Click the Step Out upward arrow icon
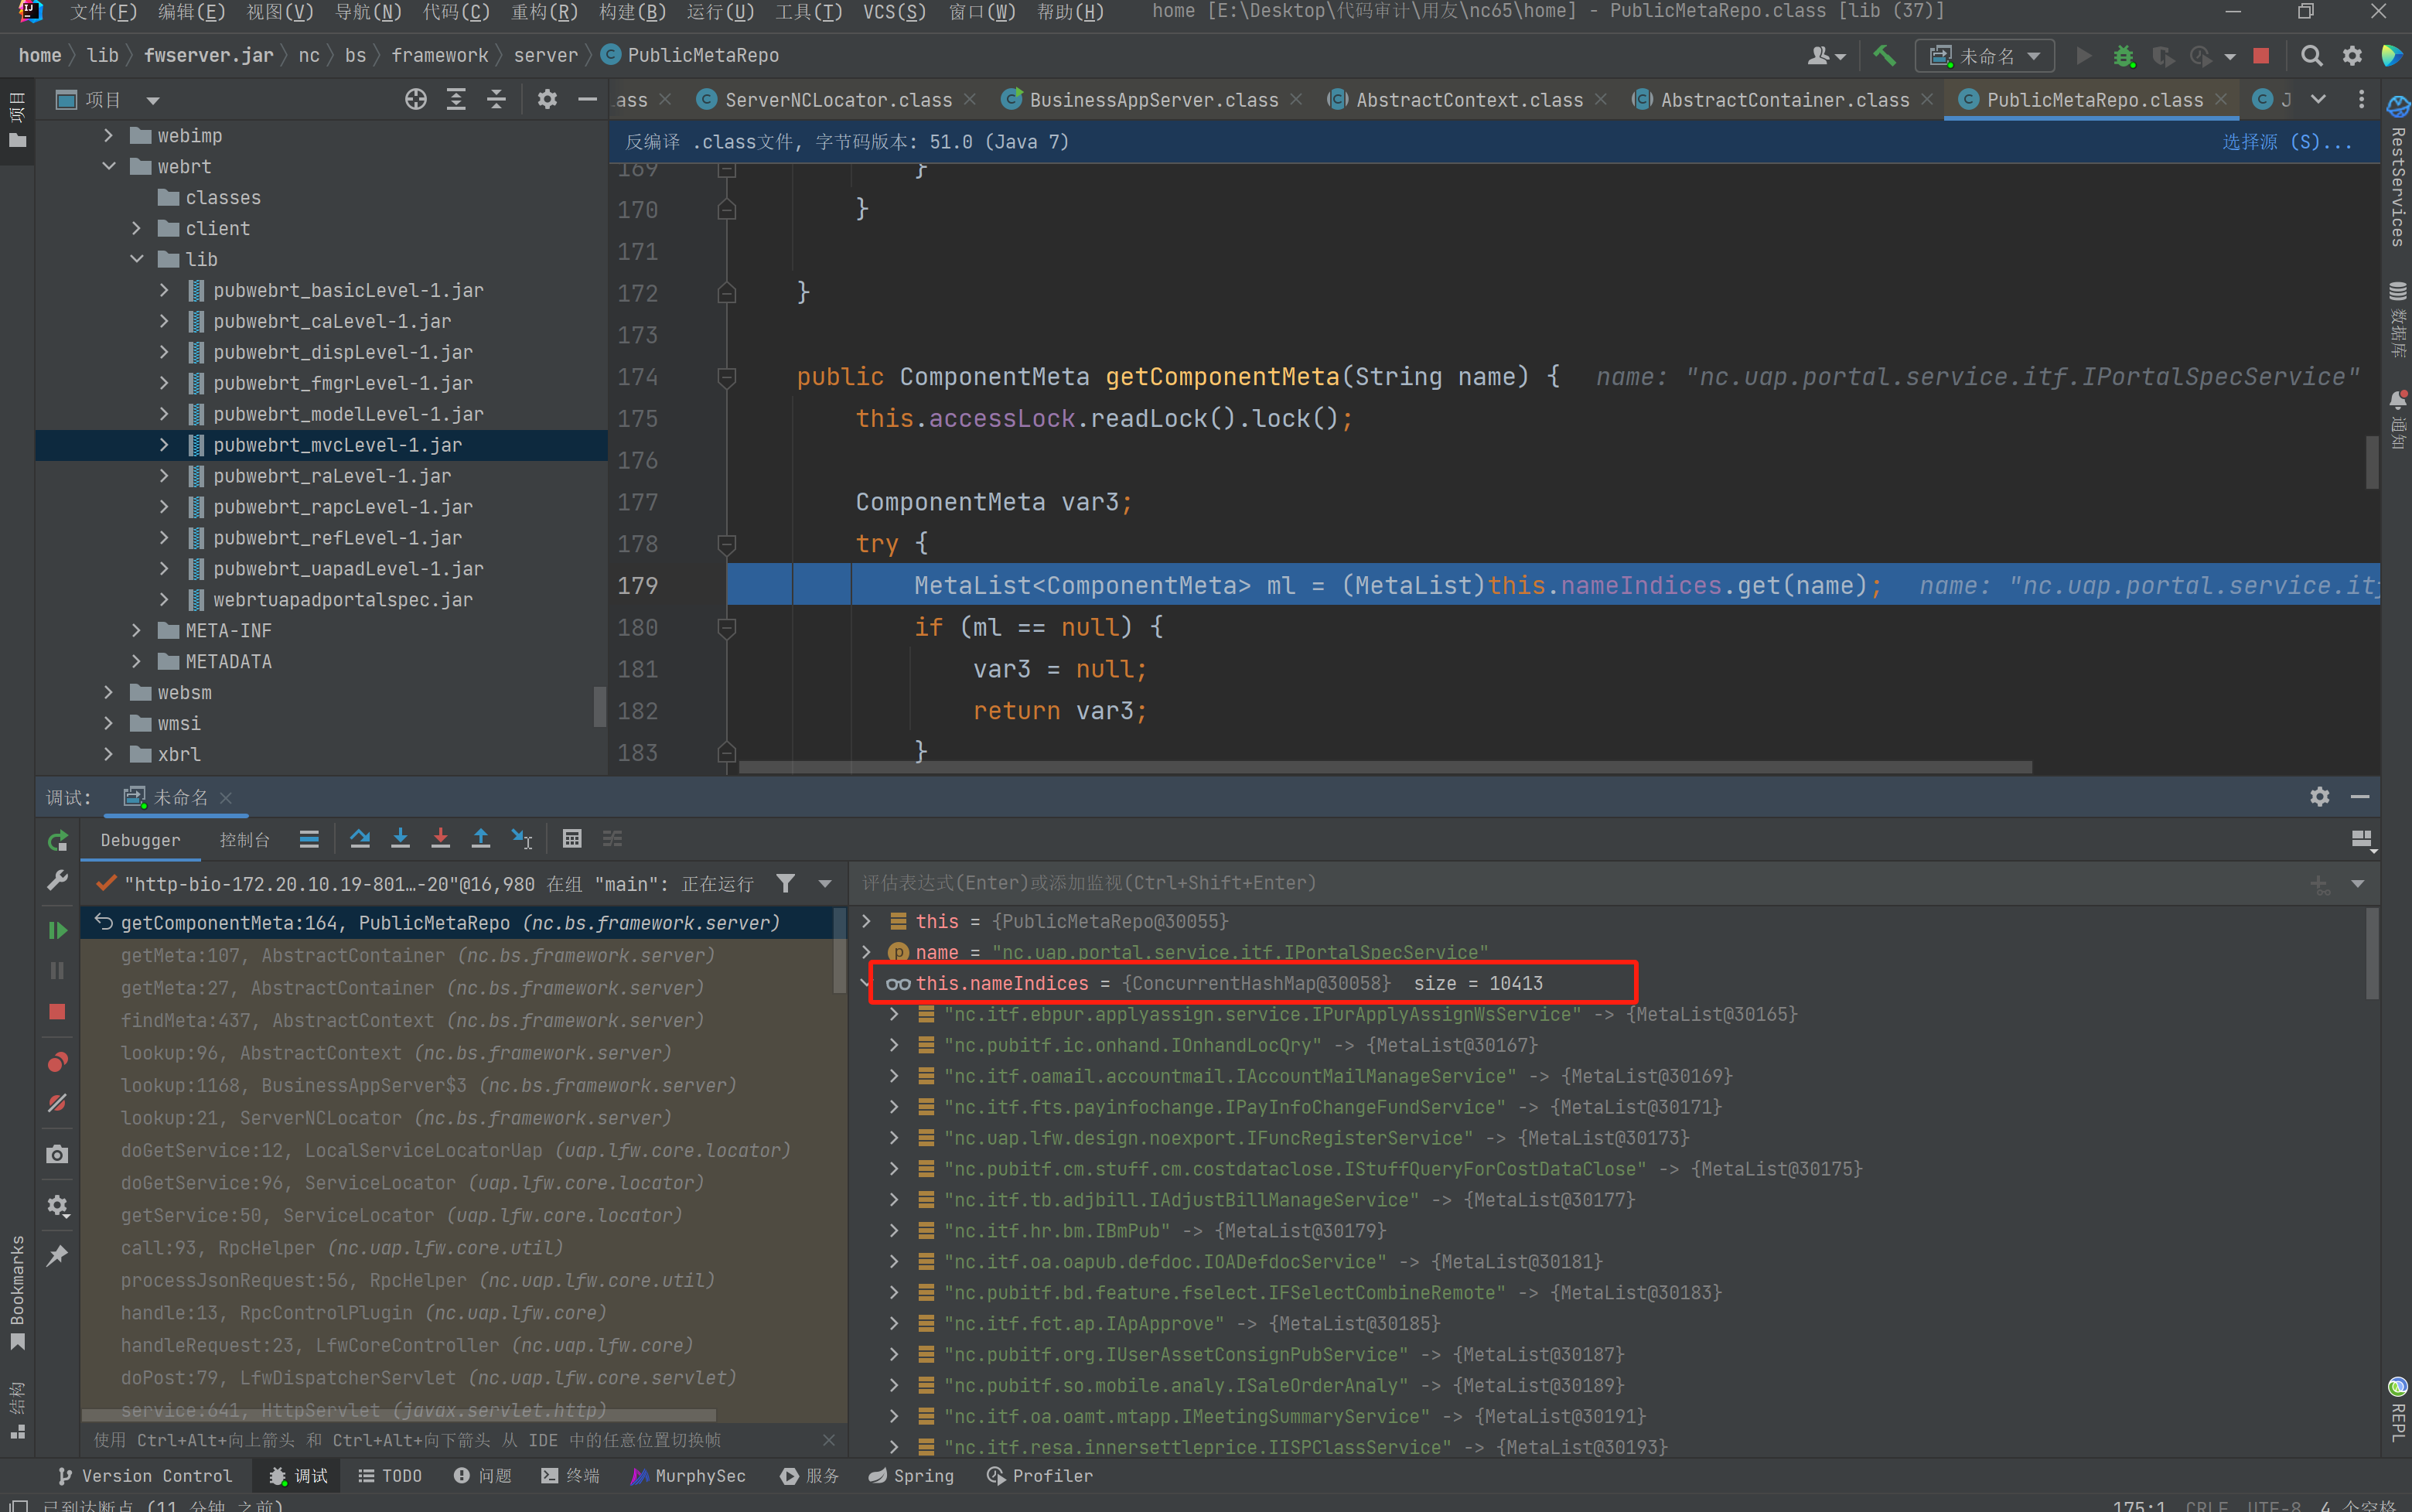2412x1512 pixels. (481, 839)
